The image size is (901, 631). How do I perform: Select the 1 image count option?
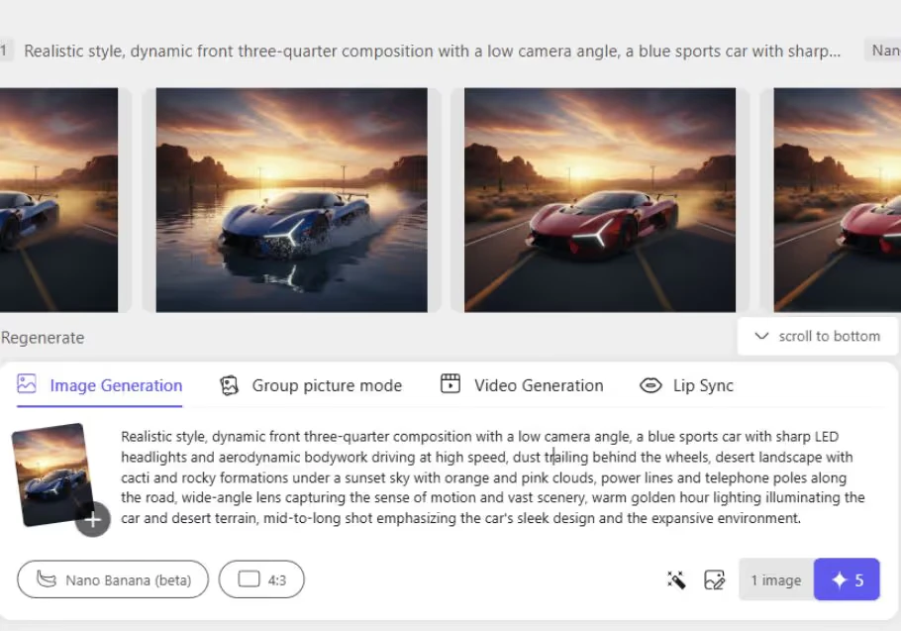(x=775, y=579)
